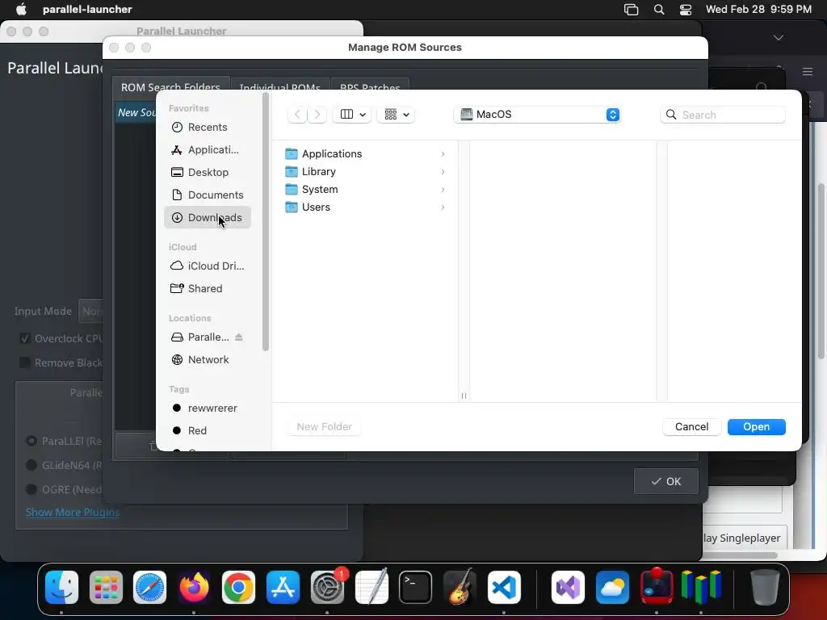Viewport: 827px width, 620px height.
Task: Switch to ROM Search Folders tab
Action: 170,87
